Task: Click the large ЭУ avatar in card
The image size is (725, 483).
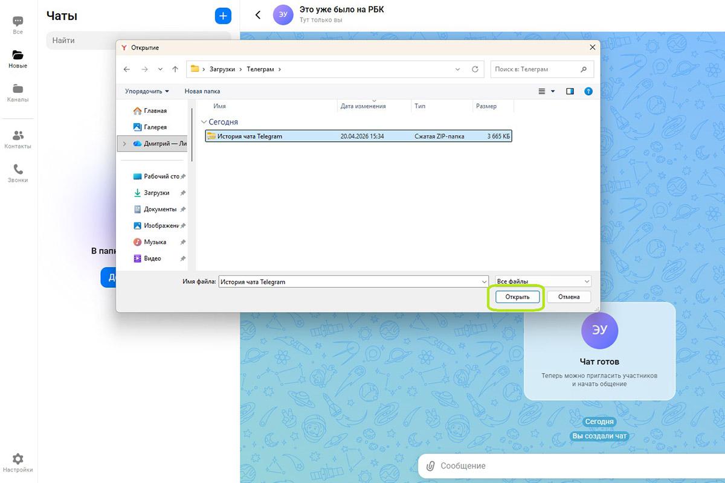Action: tap(599, 331)
